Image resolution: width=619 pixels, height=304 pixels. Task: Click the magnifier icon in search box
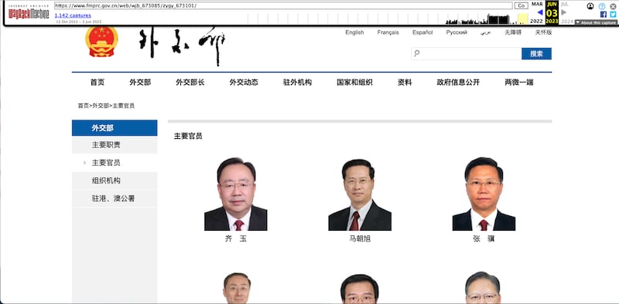[x=417, y=53]
